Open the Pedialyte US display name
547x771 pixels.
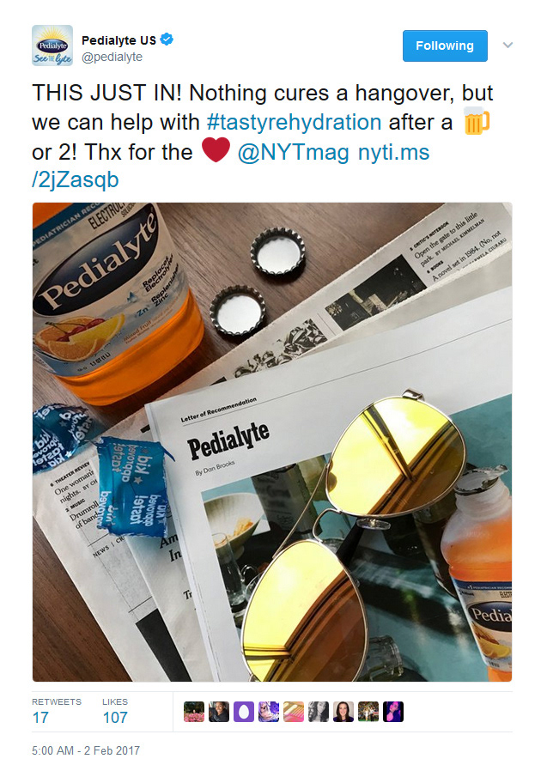pyautogui.click(x=119, y=40)
